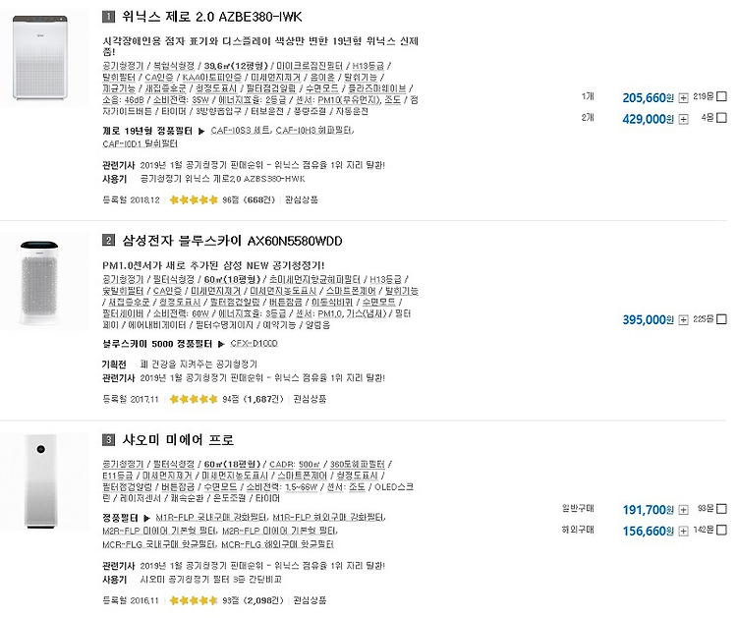737x618 pixels.
Task: Click the star rating of the Winix product
Action: 194,200
